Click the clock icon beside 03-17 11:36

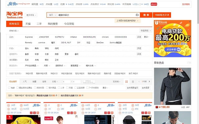pos(8,113)
